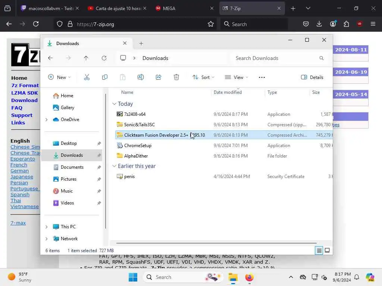Open Firefox account icon
This screenshot has width=382, height=286.
coord(333,24)
